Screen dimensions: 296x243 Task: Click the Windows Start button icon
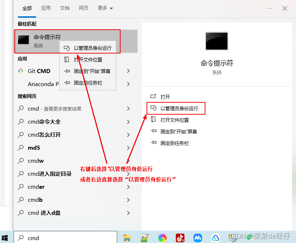pyautogui.click(x=5, y=238)
